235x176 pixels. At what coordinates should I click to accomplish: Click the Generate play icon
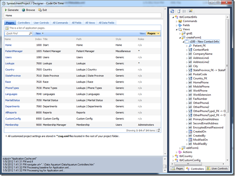[x=5, y=10]
